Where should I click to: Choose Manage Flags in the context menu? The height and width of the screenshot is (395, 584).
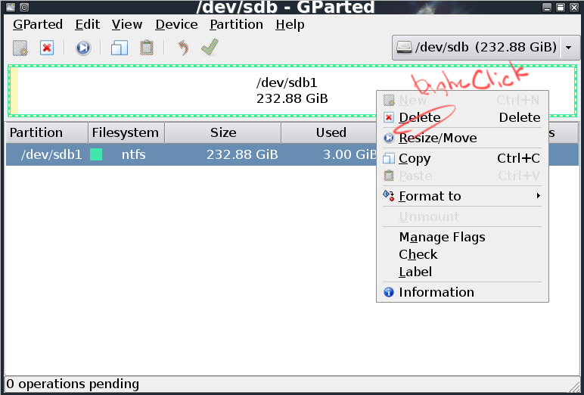[462, 237]
